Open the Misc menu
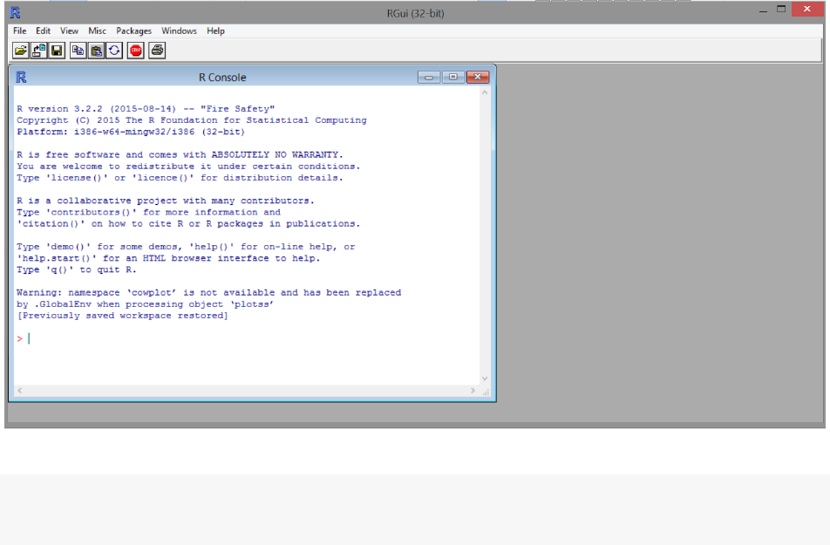The image size is (830, 545). pos(97,31)
